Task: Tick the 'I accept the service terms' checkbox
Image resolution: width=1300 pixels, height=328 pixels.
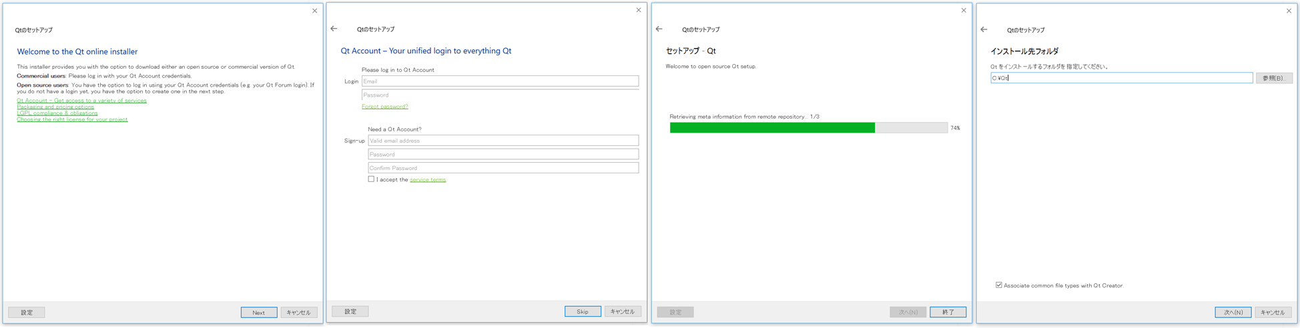Action: point(371,179)
